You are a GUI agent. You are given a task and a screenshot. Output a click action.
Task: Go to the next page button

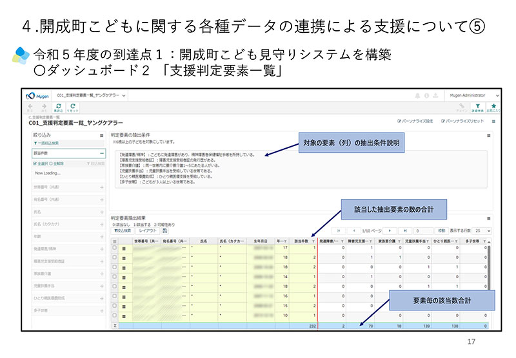pyautogui.click(x=390, y=231)
